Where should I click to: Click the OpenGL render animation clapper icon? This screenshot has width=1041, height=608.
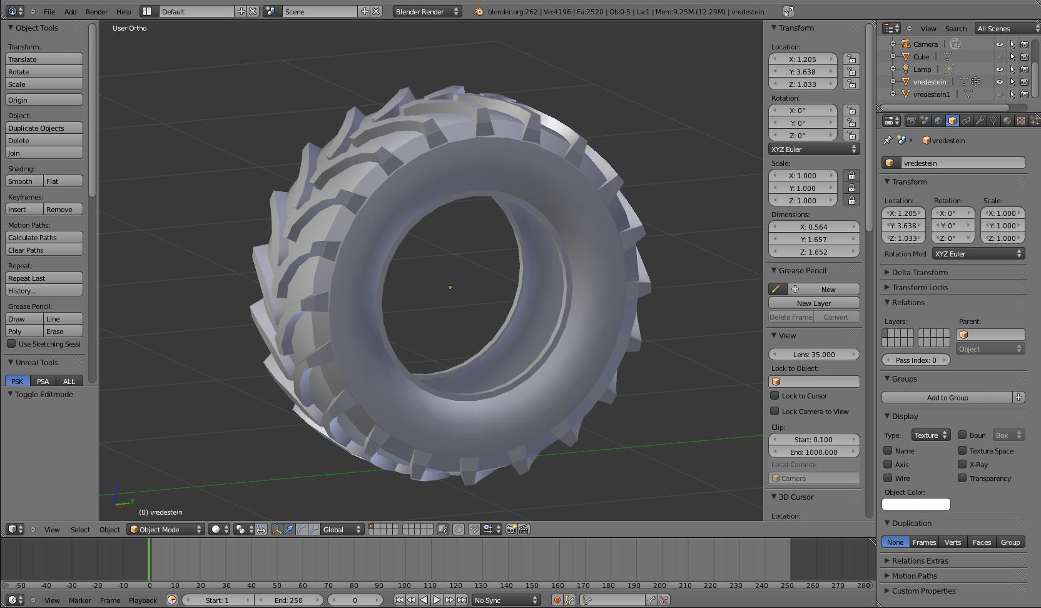[x=524, y=529]
